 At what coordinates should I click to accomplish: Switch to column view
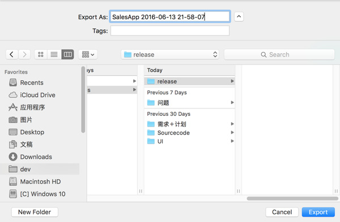click(67, 54)
